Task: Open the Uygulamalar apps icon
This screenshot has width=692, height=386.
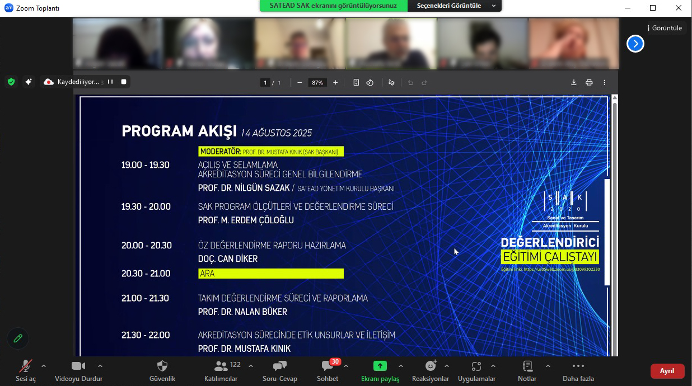Action: click(x=476, y=366)
